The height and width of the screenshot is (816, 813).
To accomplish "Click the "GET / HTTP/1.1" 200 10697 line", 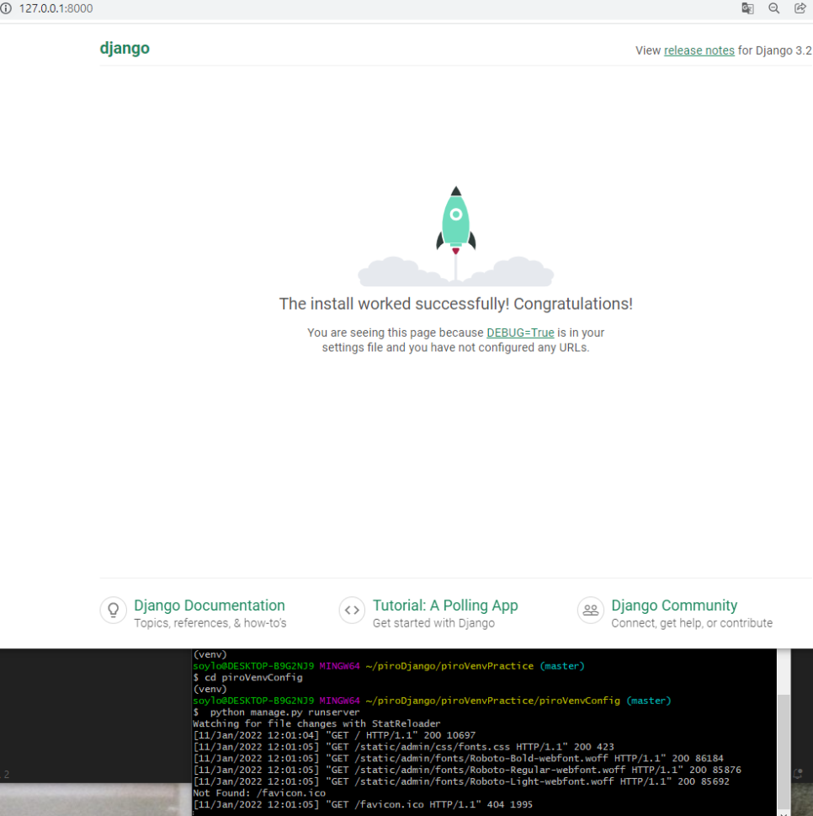I will point(334,735).
